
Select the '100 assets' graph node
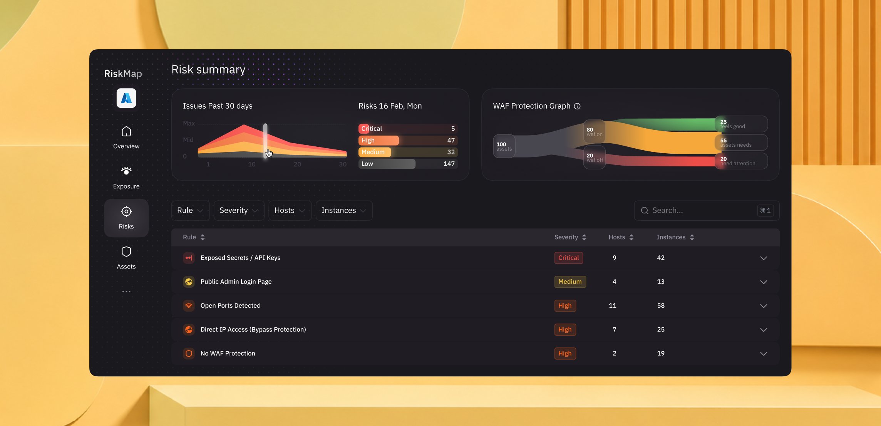click(x=504, y=146)
